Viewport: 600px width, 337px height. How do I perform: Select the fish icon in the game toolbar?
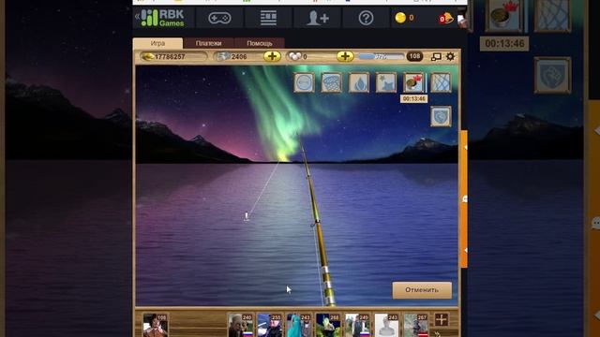[304, 82]
